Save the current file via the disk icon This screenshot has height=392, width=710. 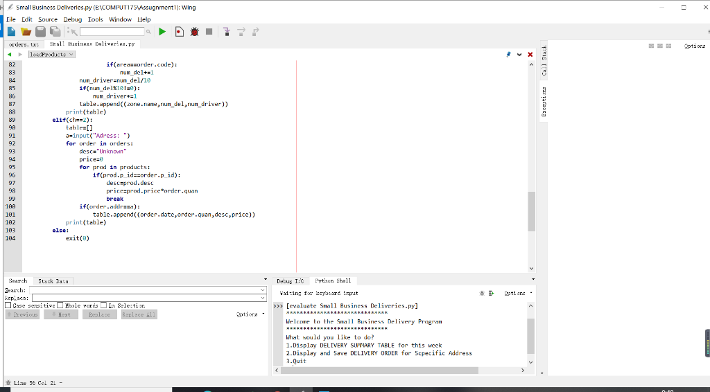click(x=41, y=32)
